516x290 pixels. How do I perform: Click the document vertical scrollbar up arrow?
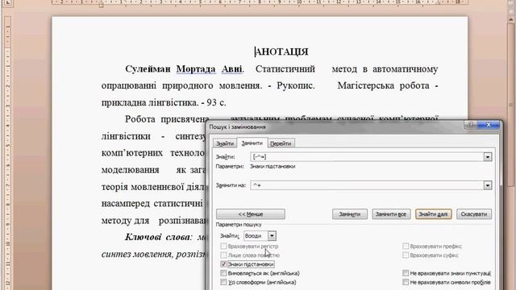(x=511, y=19)
